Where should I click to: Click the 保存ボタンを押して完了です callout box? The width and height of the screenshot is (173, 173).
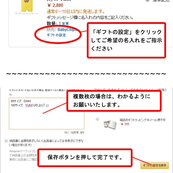click(85, 157)
